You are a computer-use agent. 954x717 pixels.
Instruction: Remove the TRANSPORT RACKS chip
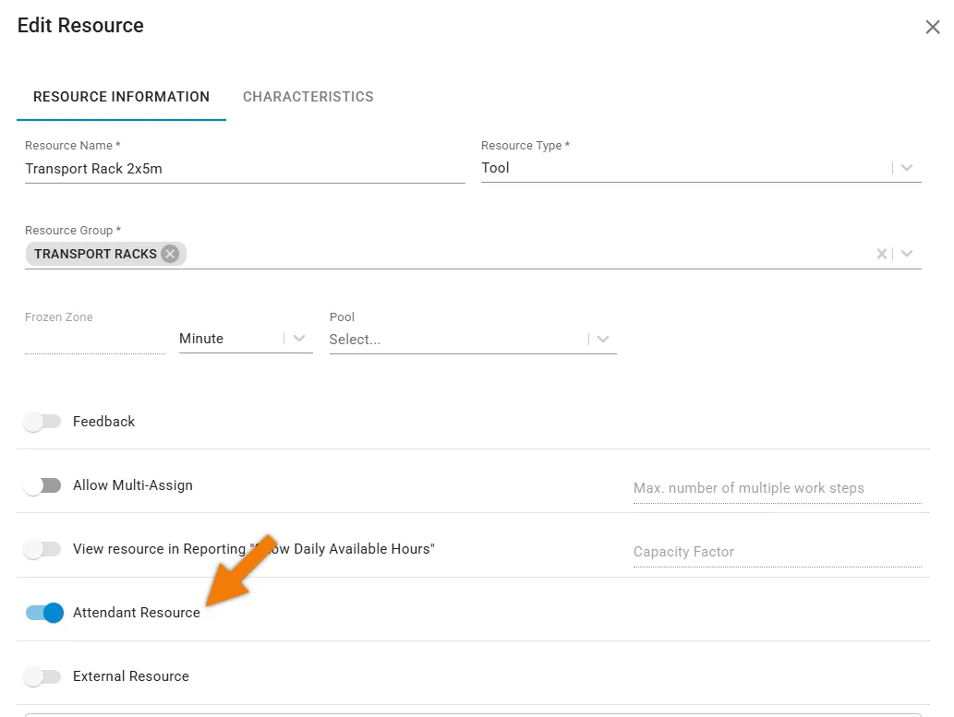point(170,254)
